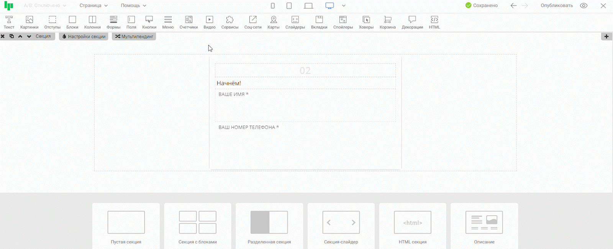Open the Помощь help menu
Screen dimensions: 613x249
[x=133, y=6]
